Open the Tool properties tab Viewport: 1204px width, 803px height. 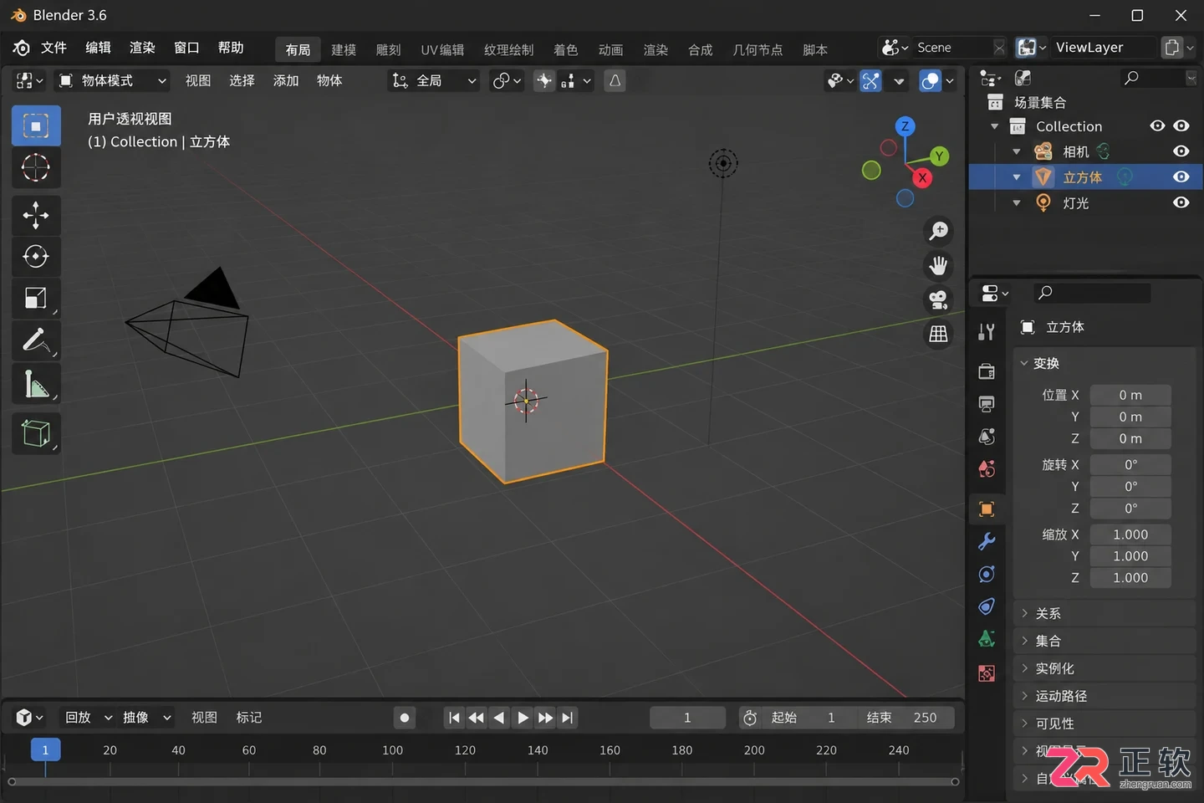pos(987,332)
